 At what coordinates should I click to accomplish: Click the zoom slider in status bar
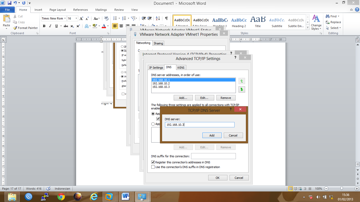(x=342, y=189)
